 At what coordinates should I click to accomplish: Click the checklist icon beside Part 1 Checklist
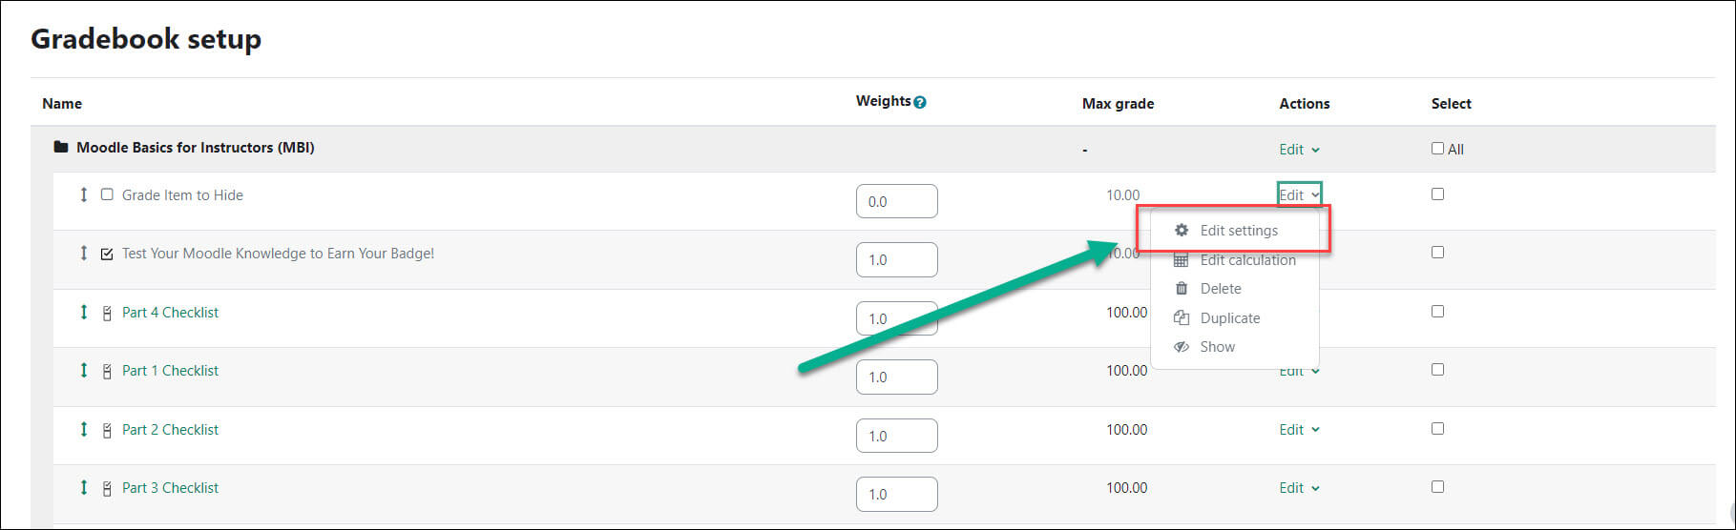click(x=107, y=371)
